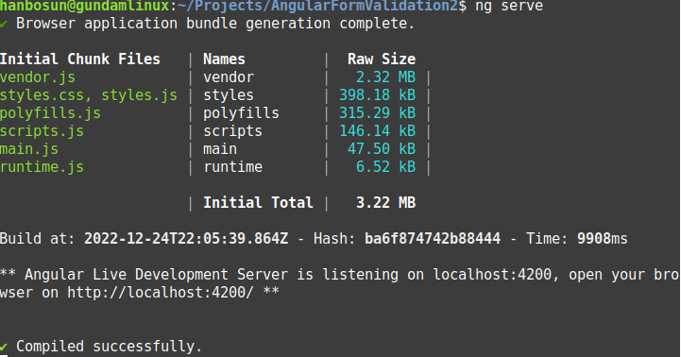Click the 'styles.css, styles.js' file entry
Screen dimensions: 681x357
89,95
